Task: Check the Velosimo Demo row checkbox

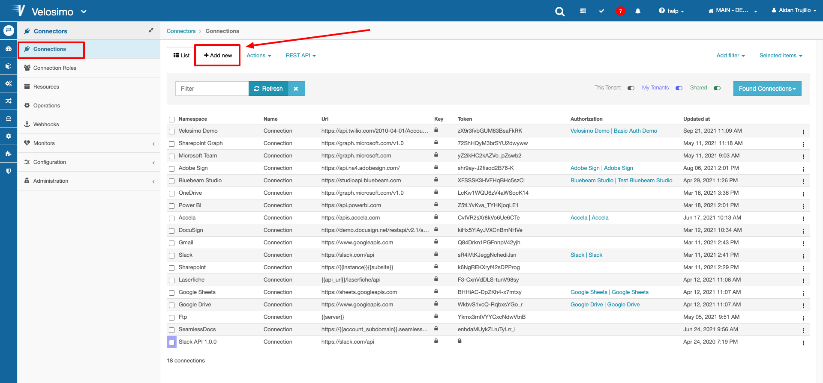Action: pyautogui.click(x=171, y=131)
